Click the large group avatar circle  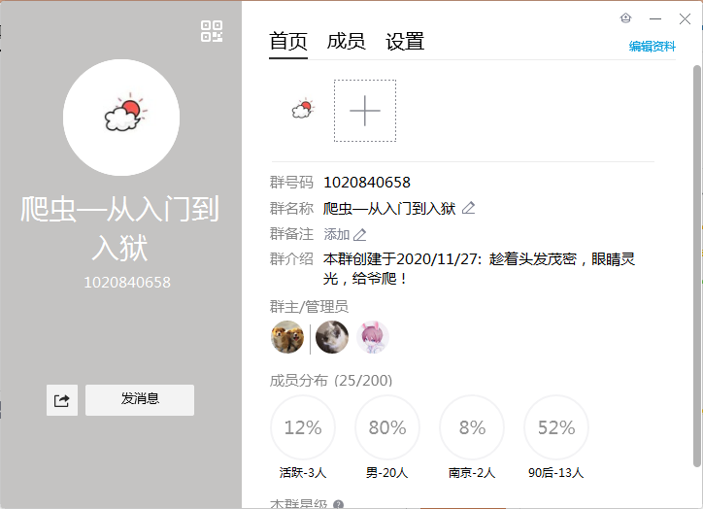tap(121, 118)
